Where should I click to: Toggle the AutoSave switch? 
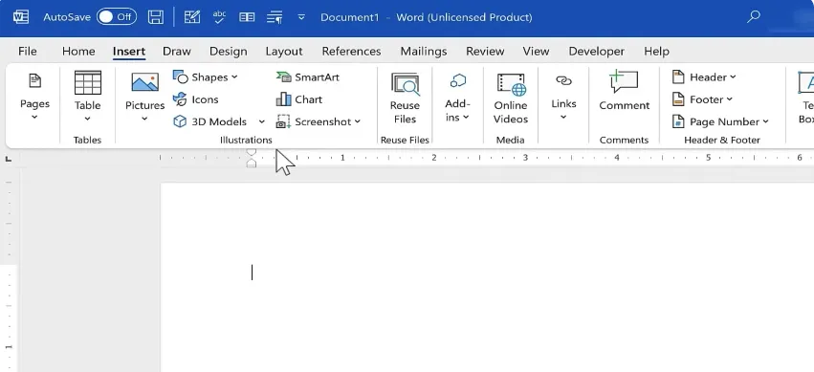(117, 17)
